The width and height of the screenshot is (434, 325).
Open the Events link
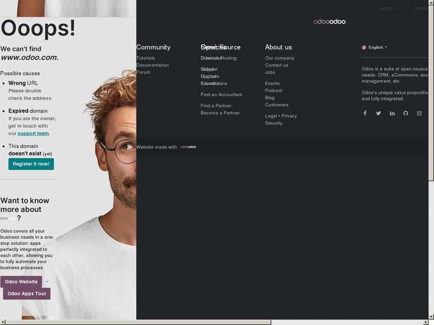click(272, 83)
